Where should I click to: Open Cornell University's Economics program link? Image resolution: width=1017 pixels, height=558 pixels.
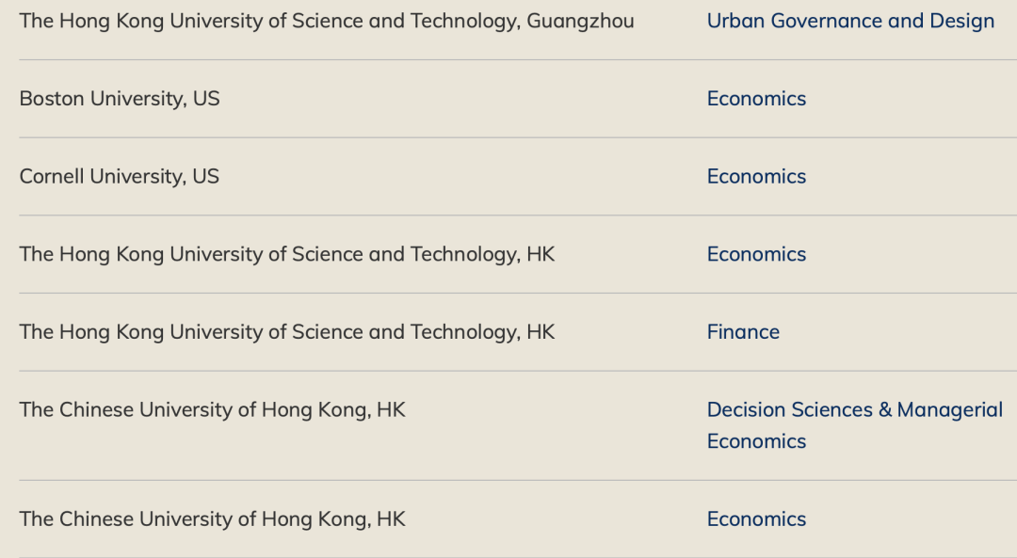click(756, 176)
